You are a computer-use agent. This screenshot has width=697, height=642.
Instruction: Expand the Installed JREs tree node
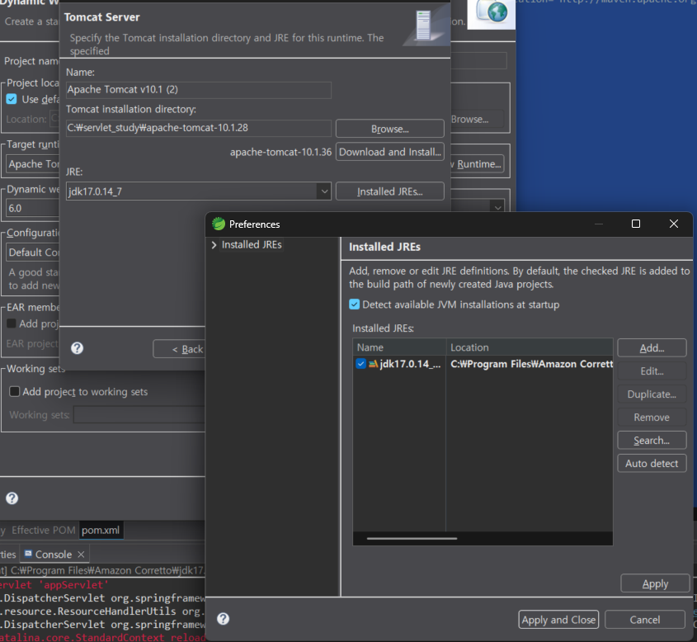pos(214,245)
